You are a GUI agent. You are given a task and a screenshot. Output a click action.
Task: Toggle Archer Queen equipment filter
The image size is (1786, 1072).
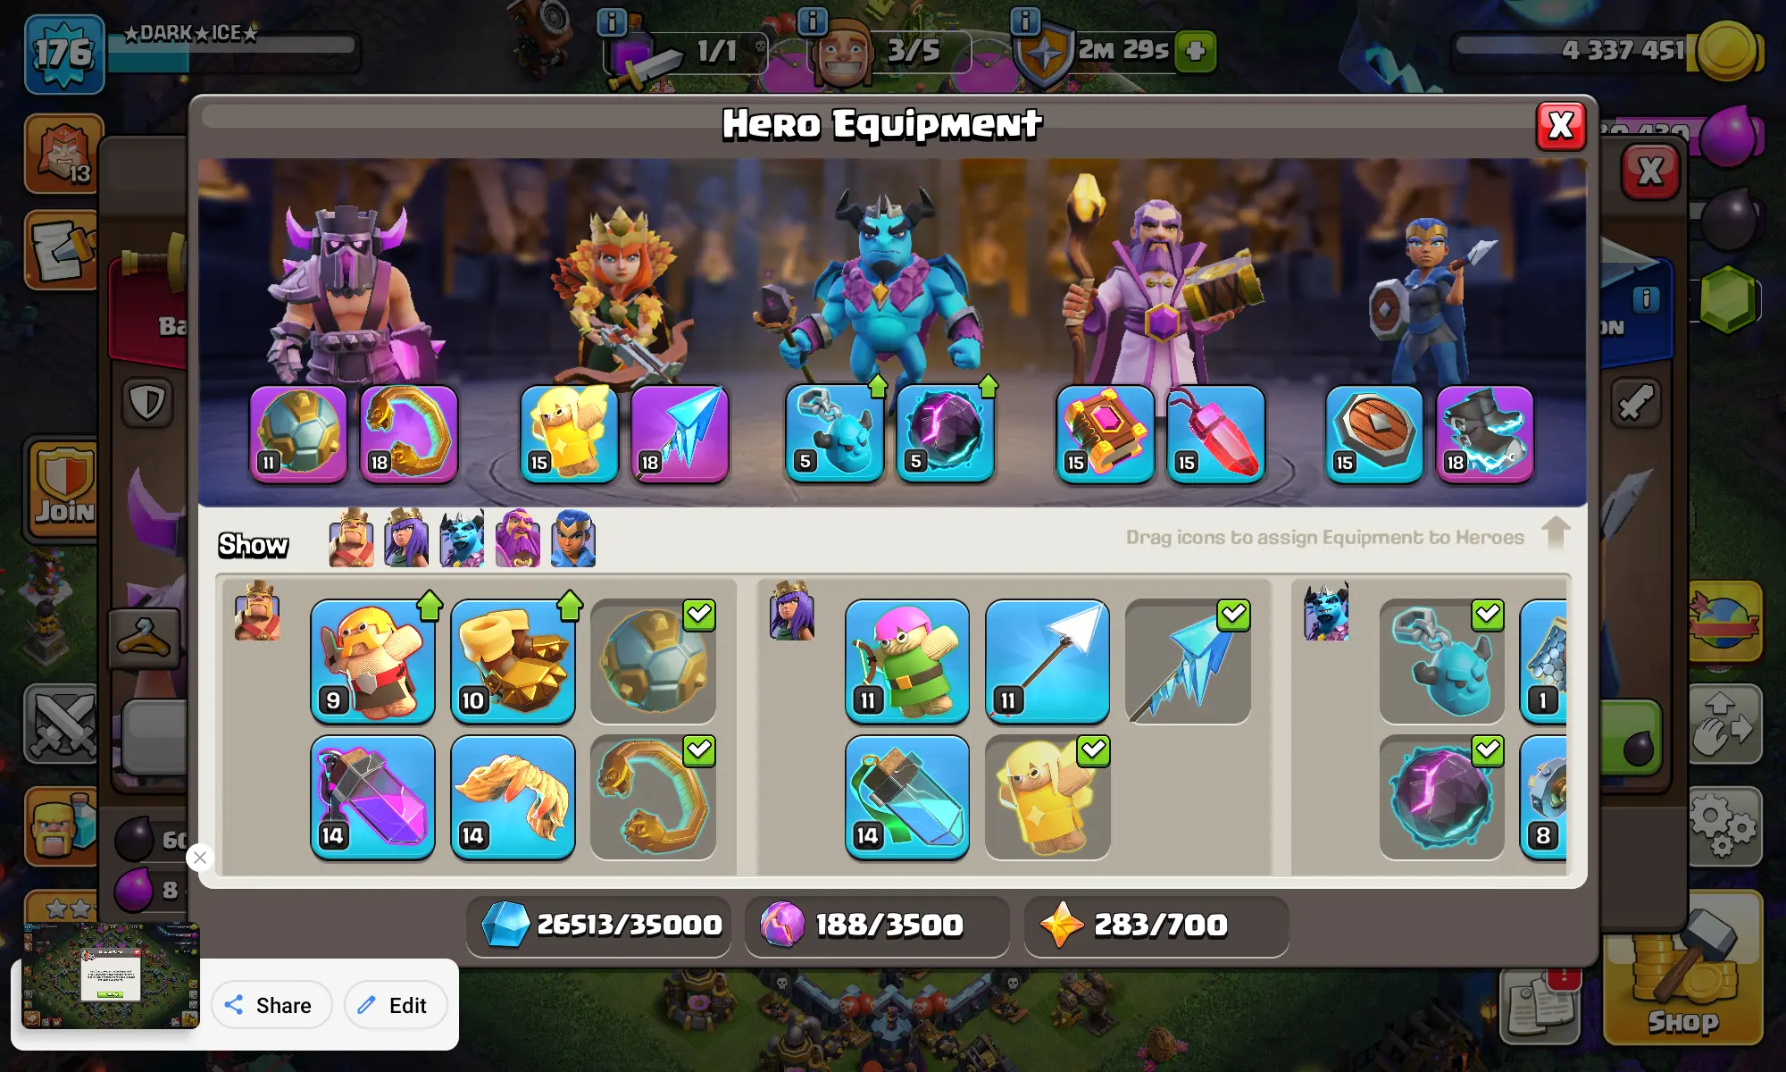[x=406, y=539]
